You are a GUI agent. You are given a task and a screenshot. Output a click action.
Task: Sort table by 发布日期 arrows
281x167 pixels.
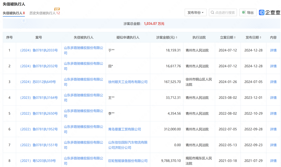pyautogui.click(x=260, y=38)
